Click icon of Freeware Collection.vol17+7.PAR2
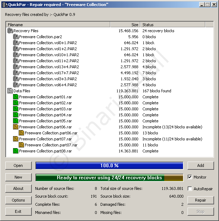 pyautogui.click(x=16, y=73)
